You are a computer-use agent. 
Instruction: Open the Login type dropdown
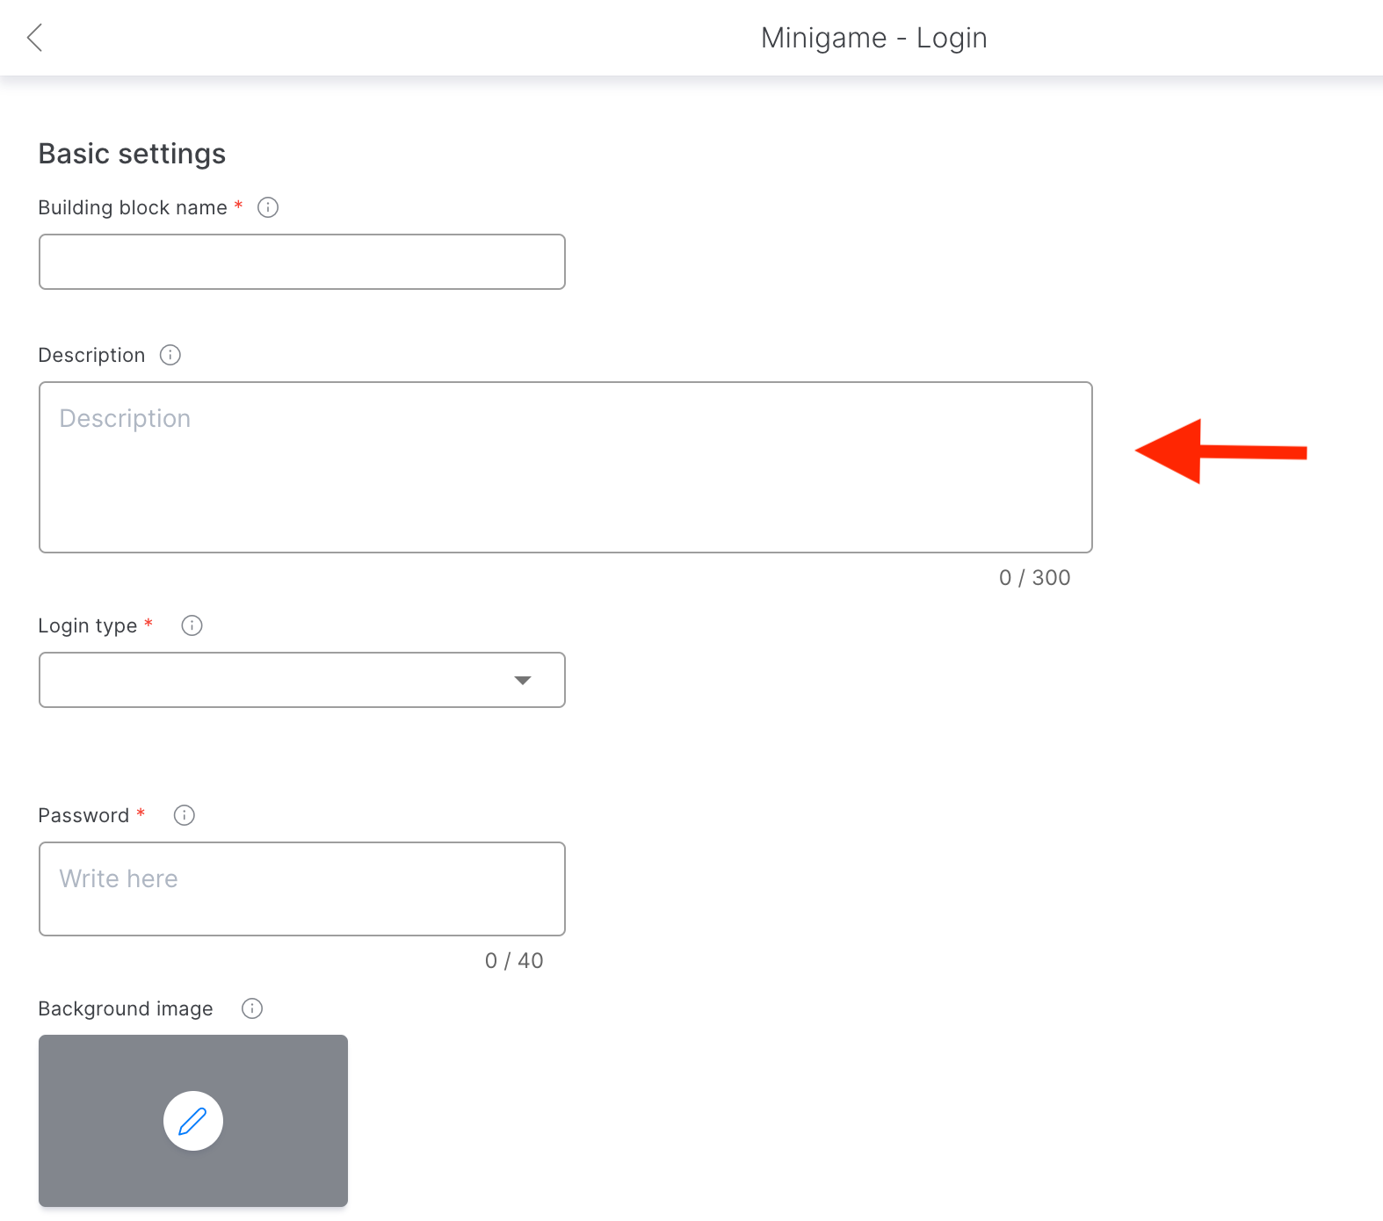tap(302, 680)
